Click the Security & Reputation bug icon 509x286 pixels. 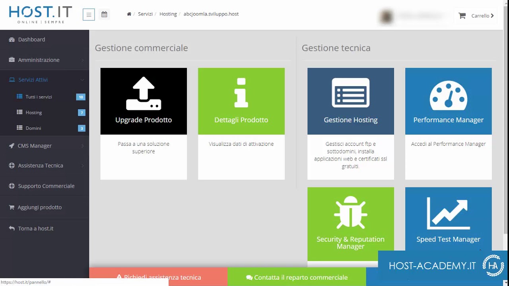[350, 213]
